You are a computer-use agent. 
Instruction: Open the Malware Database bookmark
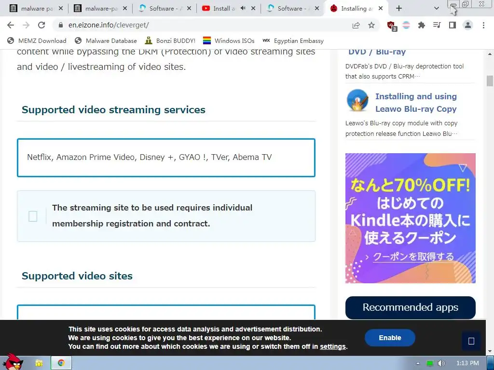pyautogui.click(x=106, y=40)
